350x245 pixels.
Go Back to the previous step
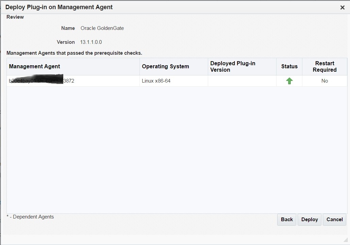tap(287, 220)
